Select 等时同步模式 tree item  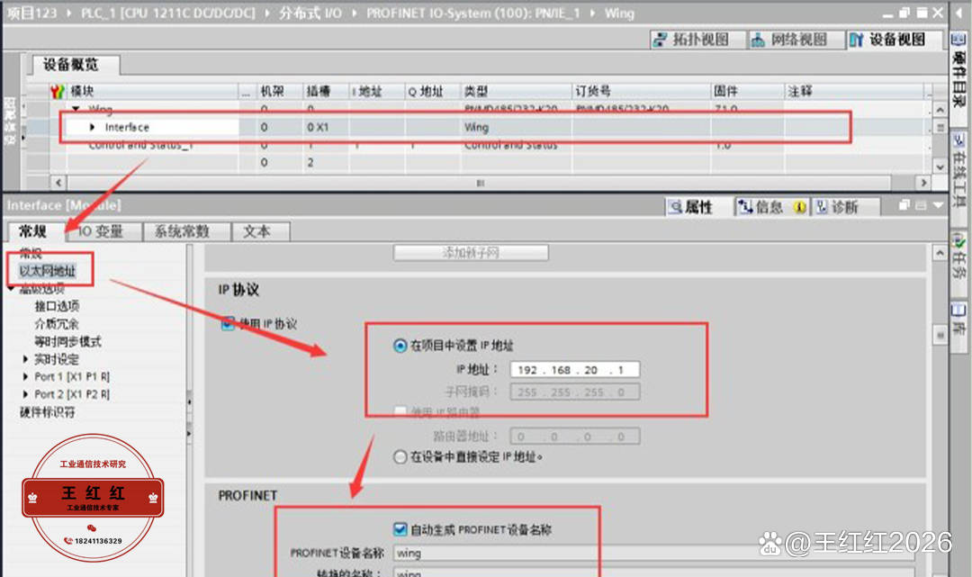coord(67,341)
